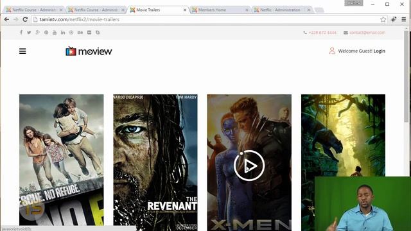
Task: Close the Netflic - Administration tab
Action: 309,10
